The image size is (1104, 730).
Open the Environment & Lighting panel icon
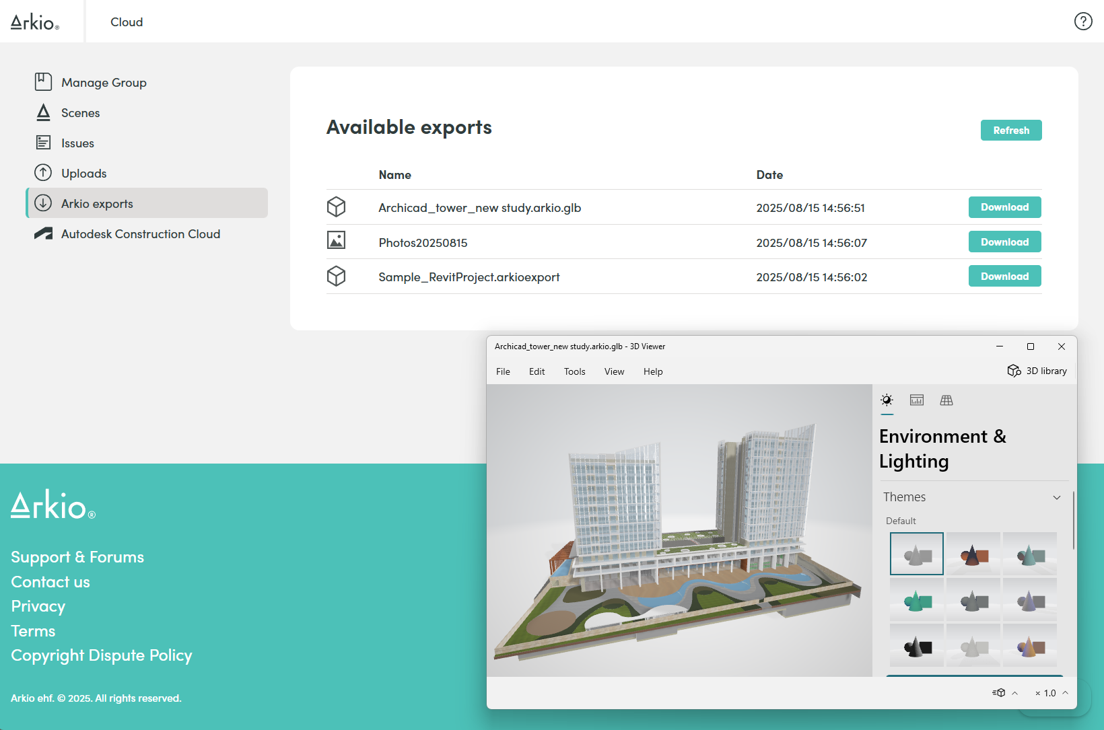[x=887, y=400]
